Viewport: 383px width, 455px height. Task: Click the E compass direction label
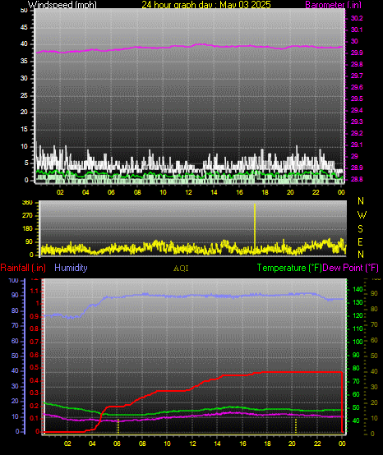(360, 241)
